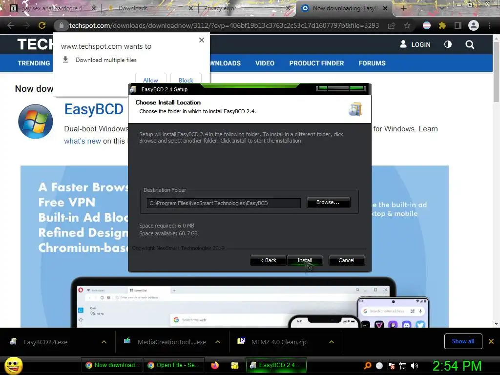Click the search magnifier tray icon
Image resolution: width=500 pixels, height=375 pixels.
(x=368, y=366)
